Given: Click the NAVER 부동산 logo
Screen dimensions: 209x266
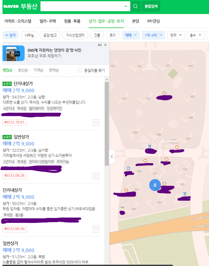Looking at the screenshot, I should click(x=20, y=6).
